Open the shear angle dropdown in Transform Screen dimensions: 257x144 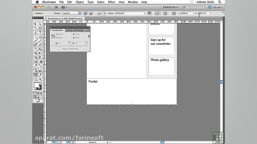[x=86, y=43]
